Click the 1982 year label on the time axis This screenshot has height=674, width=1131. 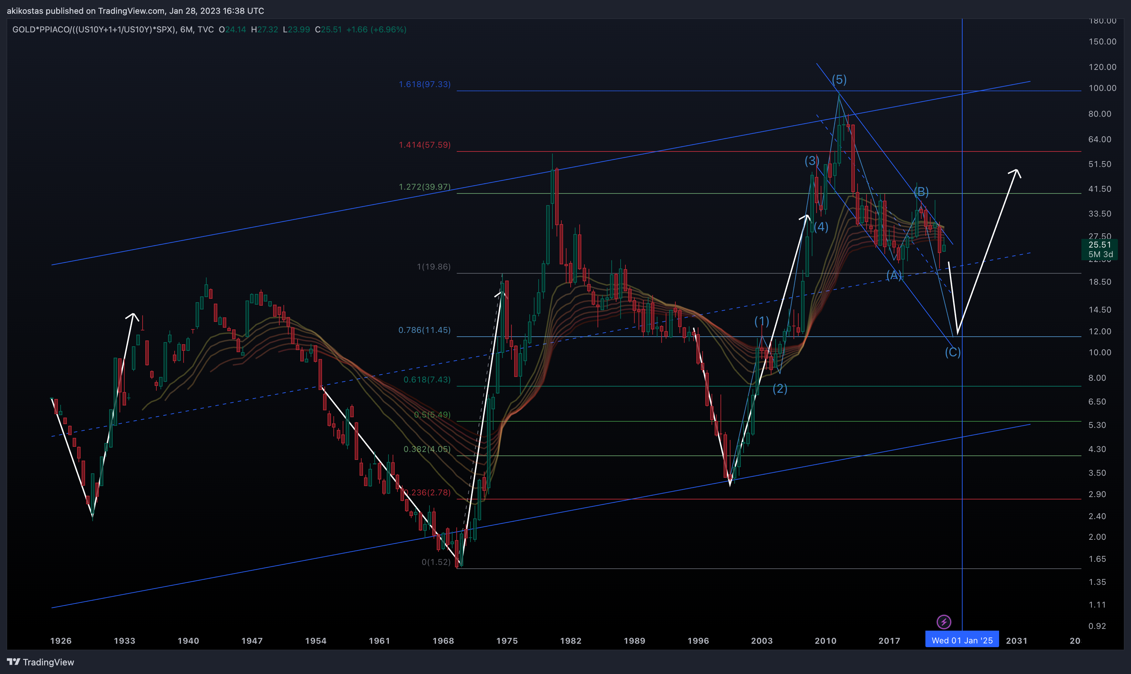click(x=571, y=641)
